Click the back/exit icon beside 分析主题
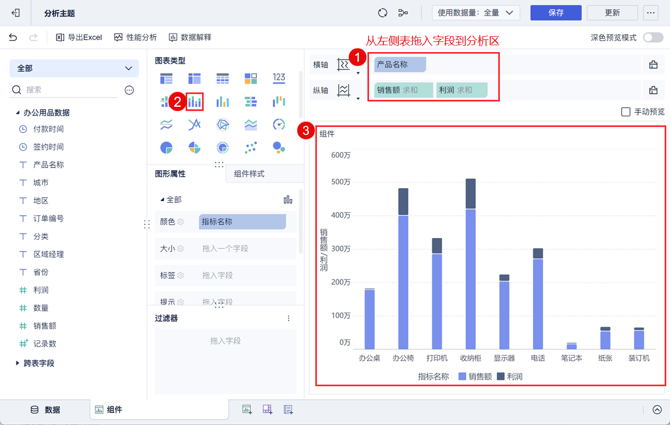The image size is (670, 425). point(16,13)
